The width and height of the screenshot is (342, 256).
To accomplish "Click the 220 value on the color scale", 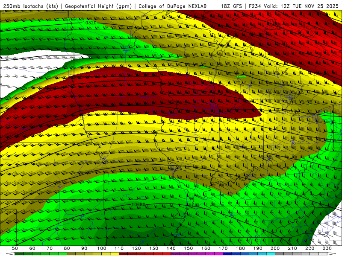I will (310, 248).
